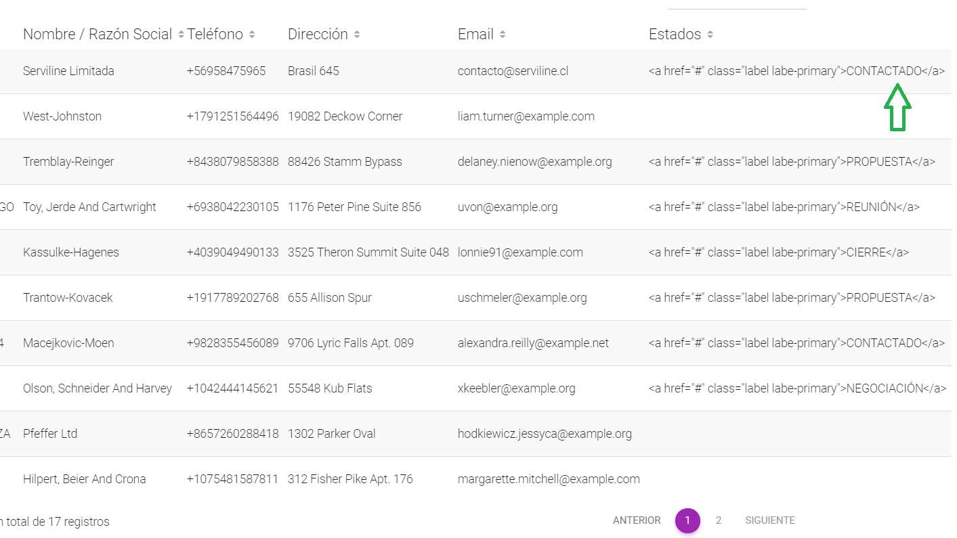Click address 655 Allison Spur
This screenshot has height=538, width=957.
click(x=330, y=298)
